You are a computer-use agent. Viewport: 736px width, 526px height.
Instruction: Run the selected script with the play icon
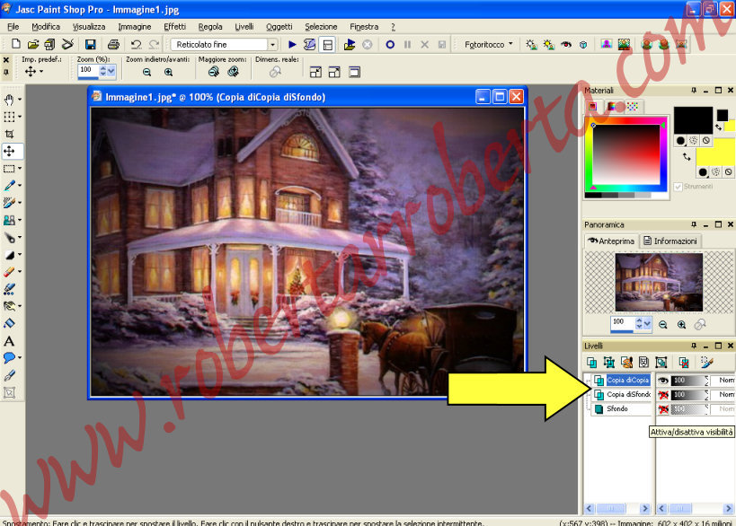292,44
